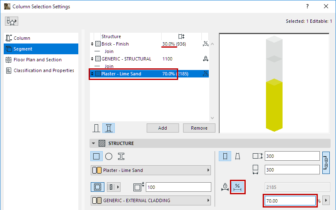Viewport: 336px width, 210px height.
Task: Open the Column settings page
Action: (41, 38)
